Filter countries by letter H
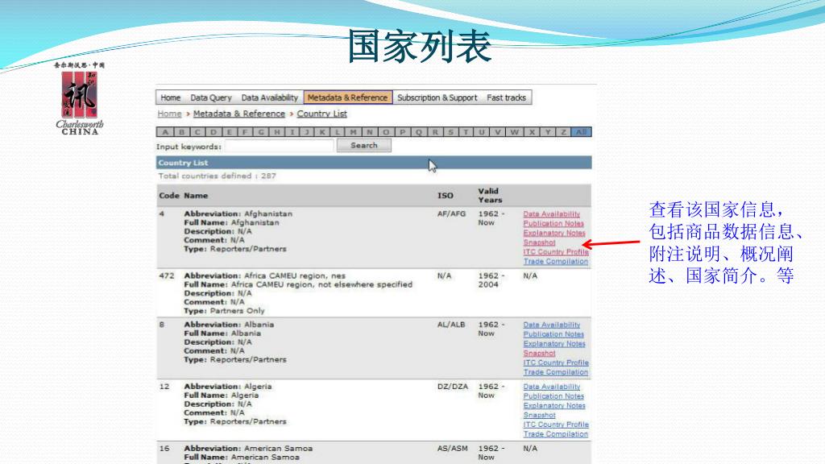This screenshot has width=825, height=464. coord(277,132)
